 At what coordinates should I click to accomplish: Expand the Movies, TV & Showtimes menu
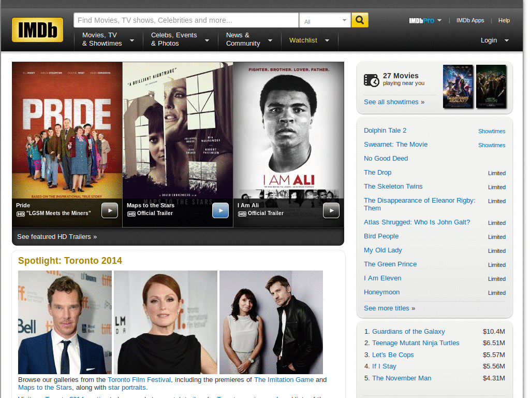point(108,39)
